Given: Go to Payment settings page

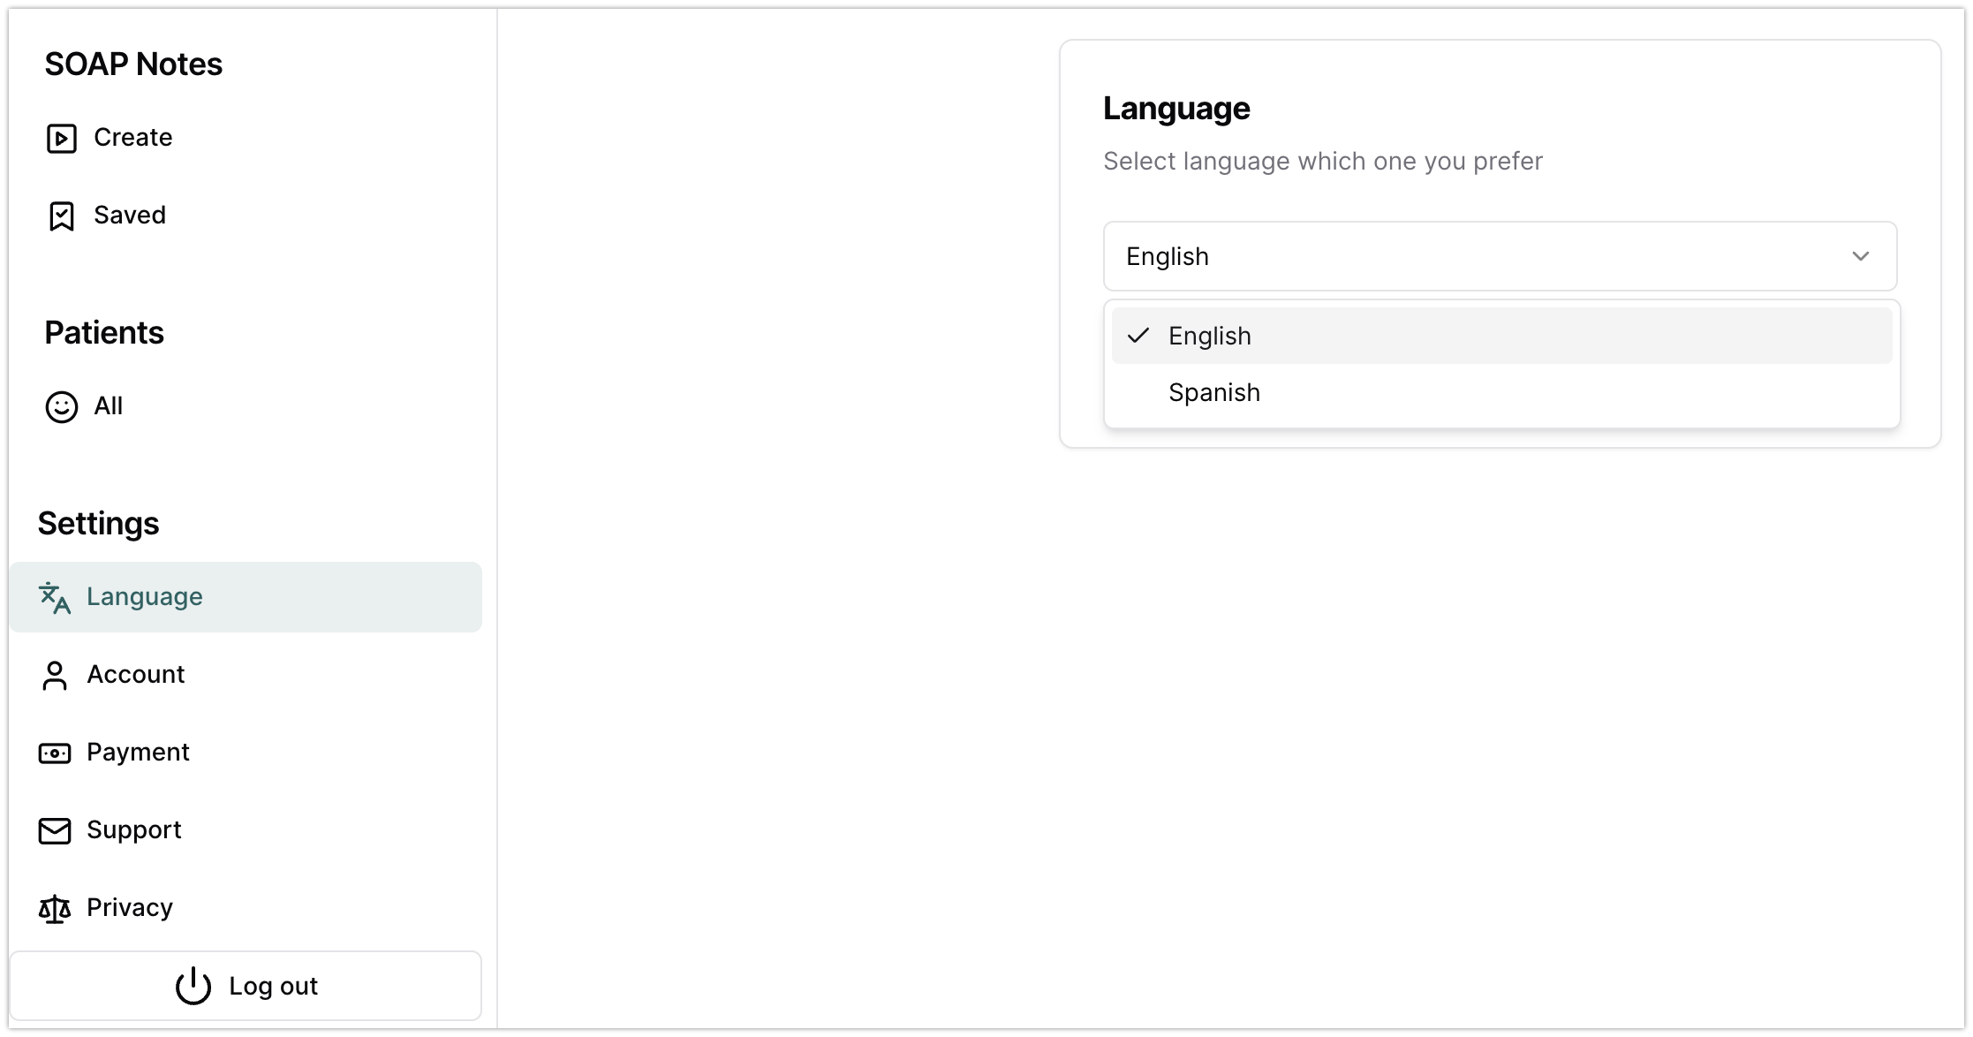Looking at the screenshot, I should click(x=138, y=753).
